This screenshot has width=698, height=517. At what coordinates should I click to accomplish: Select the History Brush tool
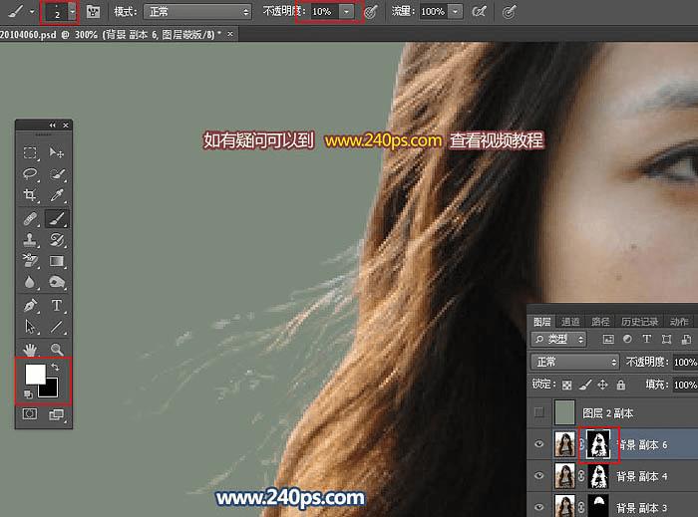57,240
